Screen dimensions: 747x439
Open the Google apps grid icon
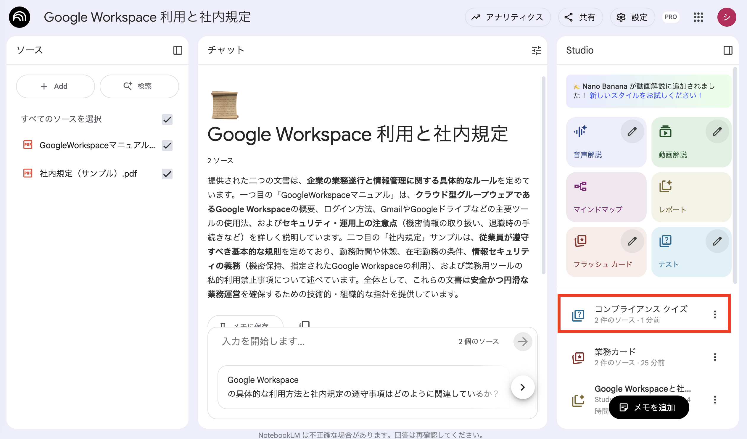pyautogui.click(x=698, y=17)
